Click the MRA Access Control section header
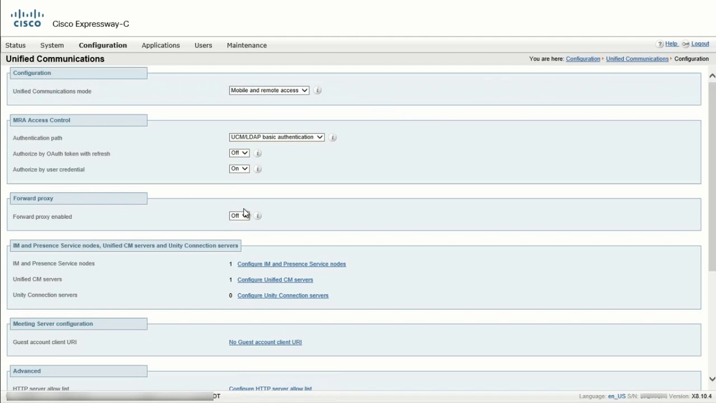The height and width of the screenshot is (403, 716). pos(79,120)
